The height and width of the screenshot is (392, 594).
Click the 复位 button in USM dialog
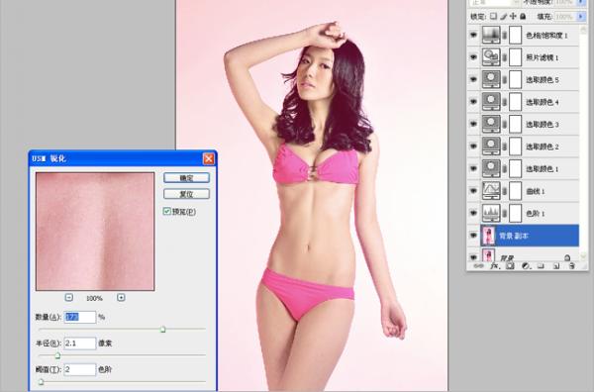[x=186, y=194]
